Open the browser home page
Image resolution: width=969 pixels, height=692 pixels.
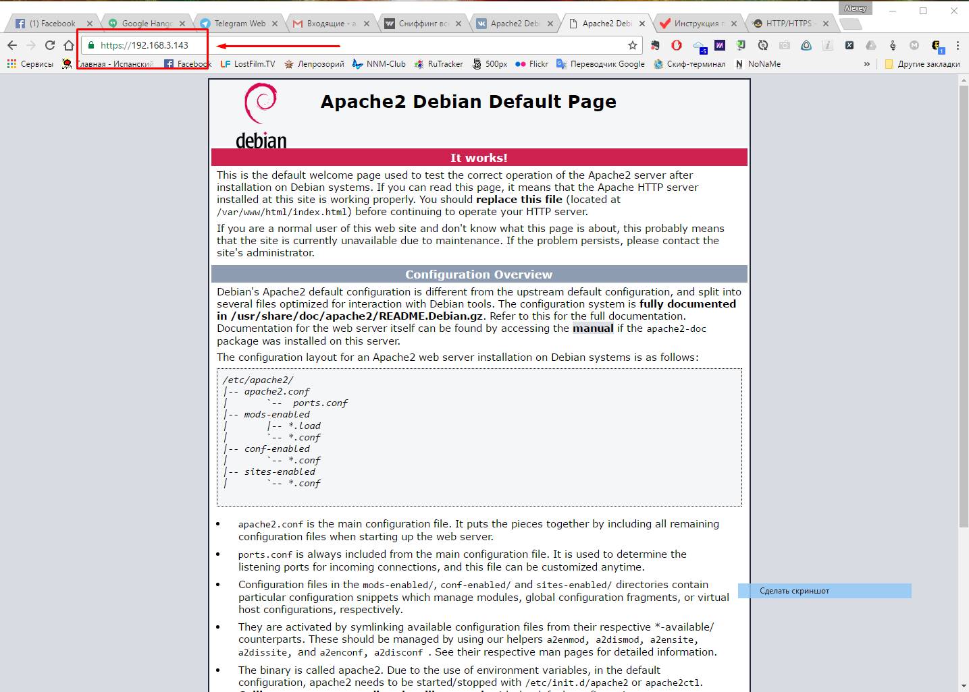(x=68, y=45)
